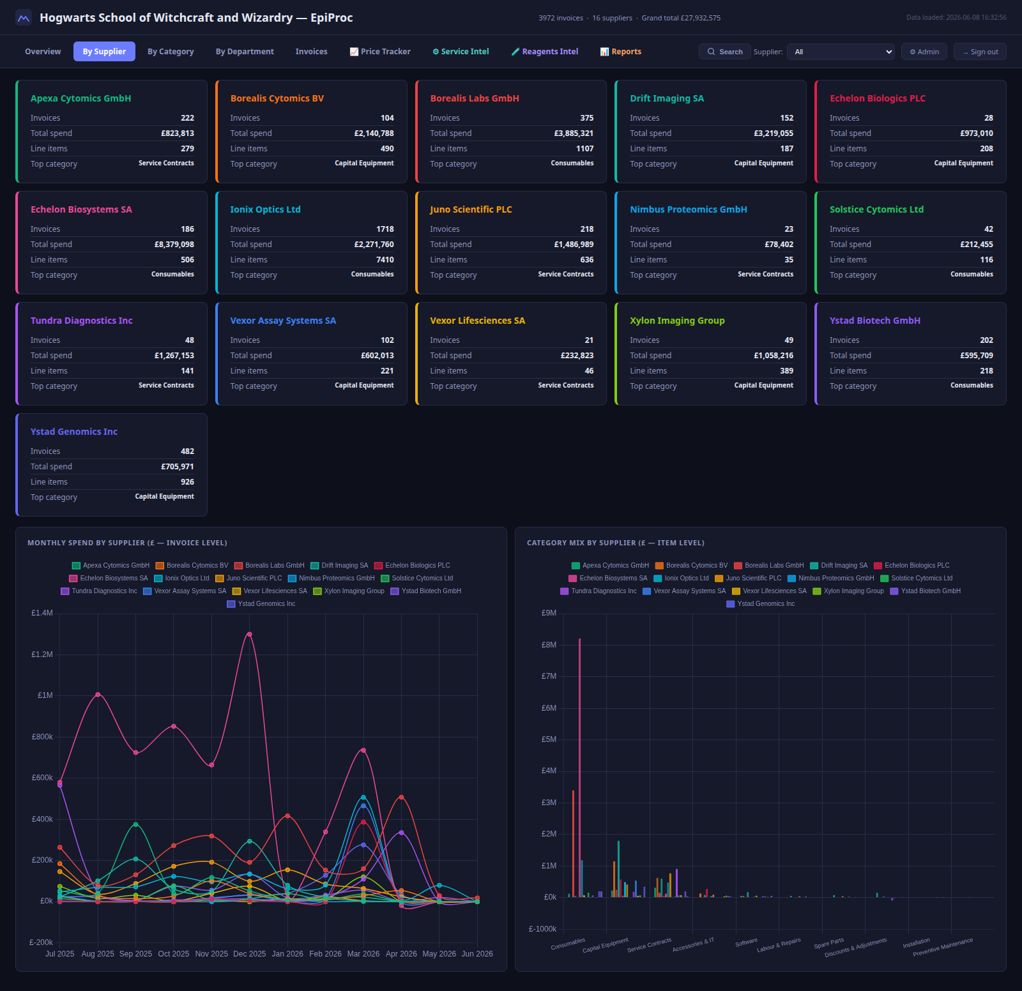The height and width of the screenshot is (991, 1022).
Task: Open the Admin panel button
Action: [x=924, y=52]
